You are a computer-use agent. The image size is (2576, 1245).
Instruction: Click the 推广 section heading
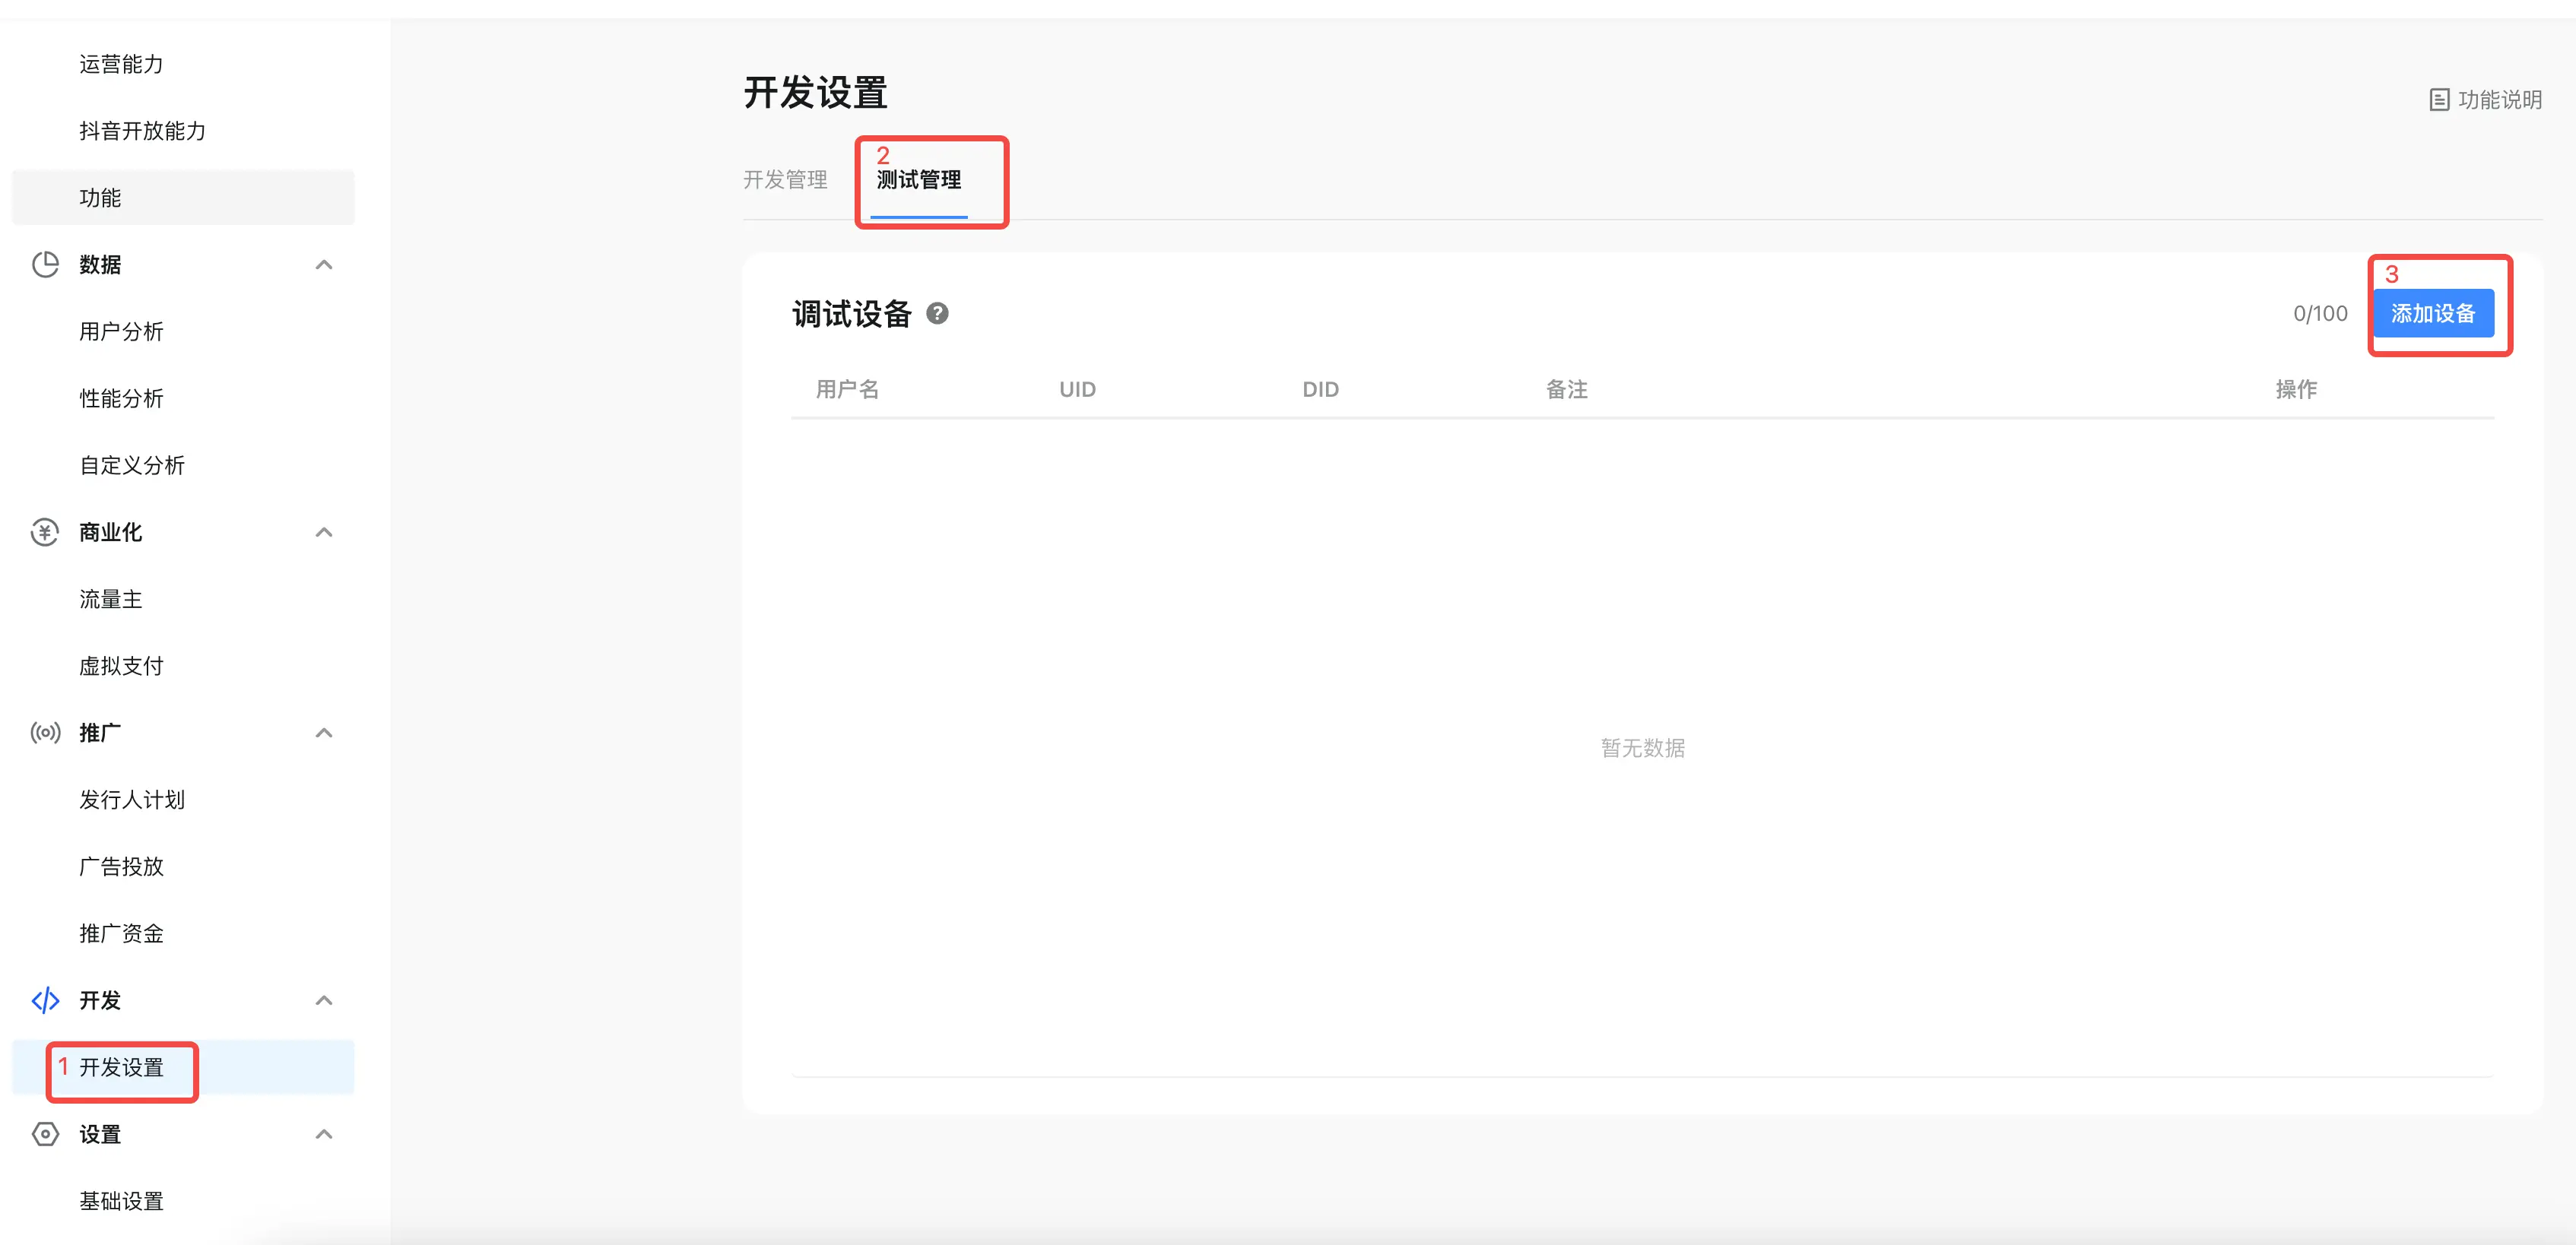[x=100, y=733]
